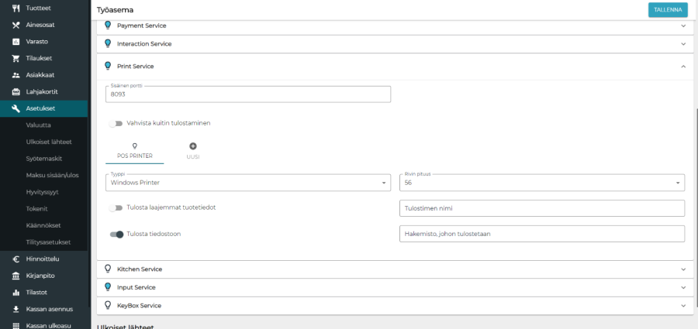Open the Rivin pituus dropdown
Image resolution: width=698 pixels, height=329 pixels.
(x=542, y=183)
